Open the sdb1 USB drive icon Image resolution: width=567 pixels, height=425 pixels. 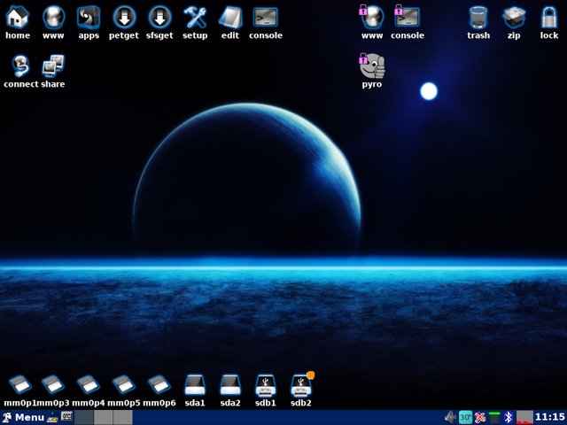pyautogui.click(x=266, y=385)
